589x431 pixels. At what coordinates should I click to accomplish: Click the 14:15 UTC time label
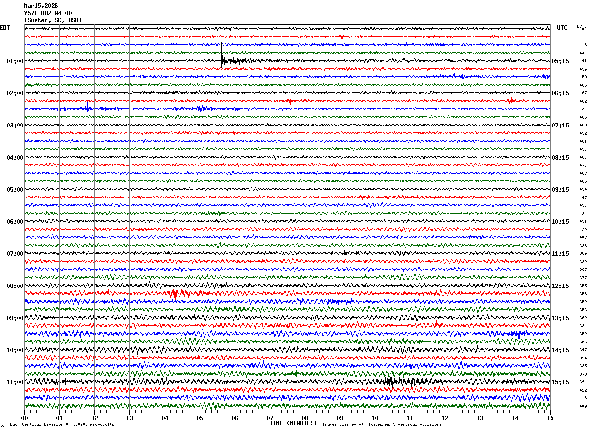point(560,350)
